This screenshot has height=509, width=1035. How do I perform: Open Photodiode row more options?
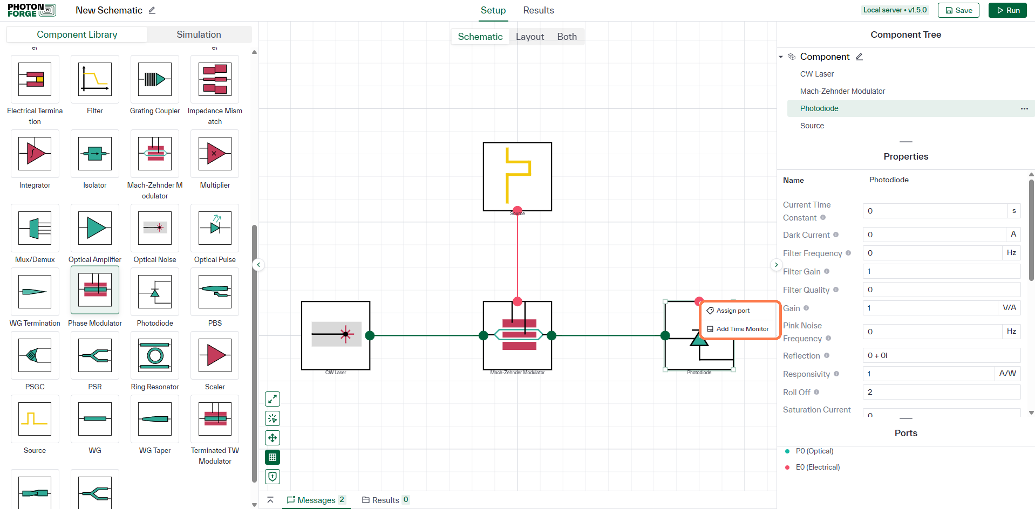tap(1024, 108)
